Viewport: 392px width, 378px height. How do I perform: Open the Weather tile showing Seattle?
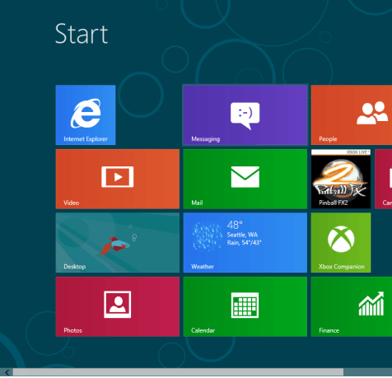tap(245, 242)
